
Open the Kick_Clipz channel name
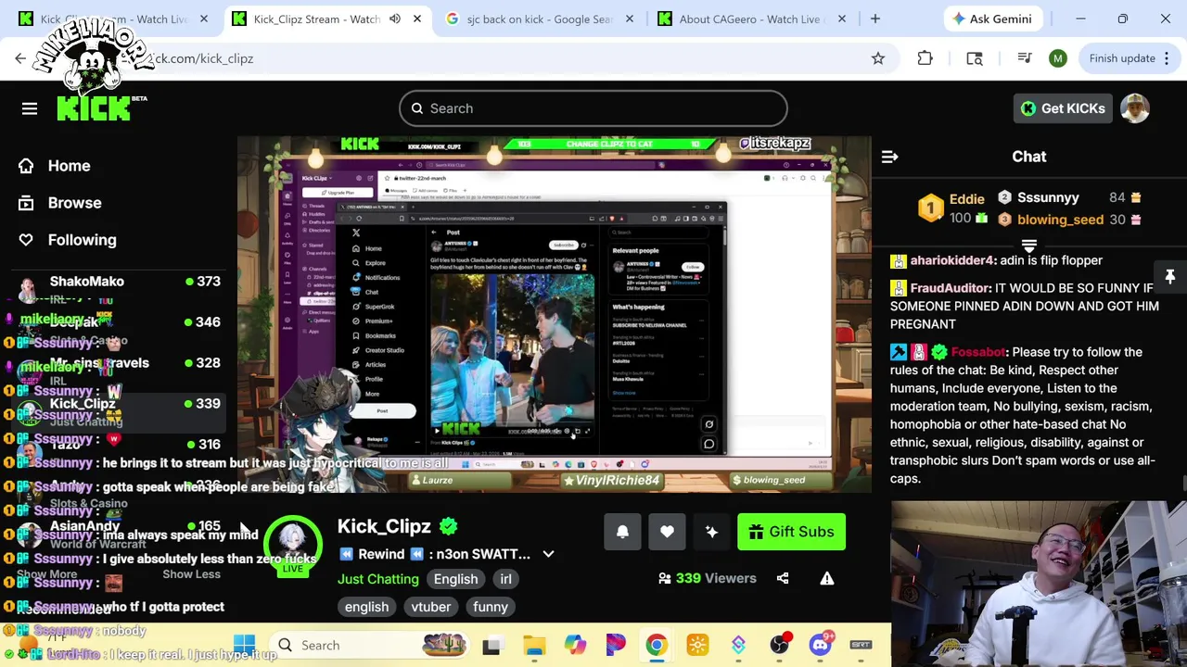(384, 526)
